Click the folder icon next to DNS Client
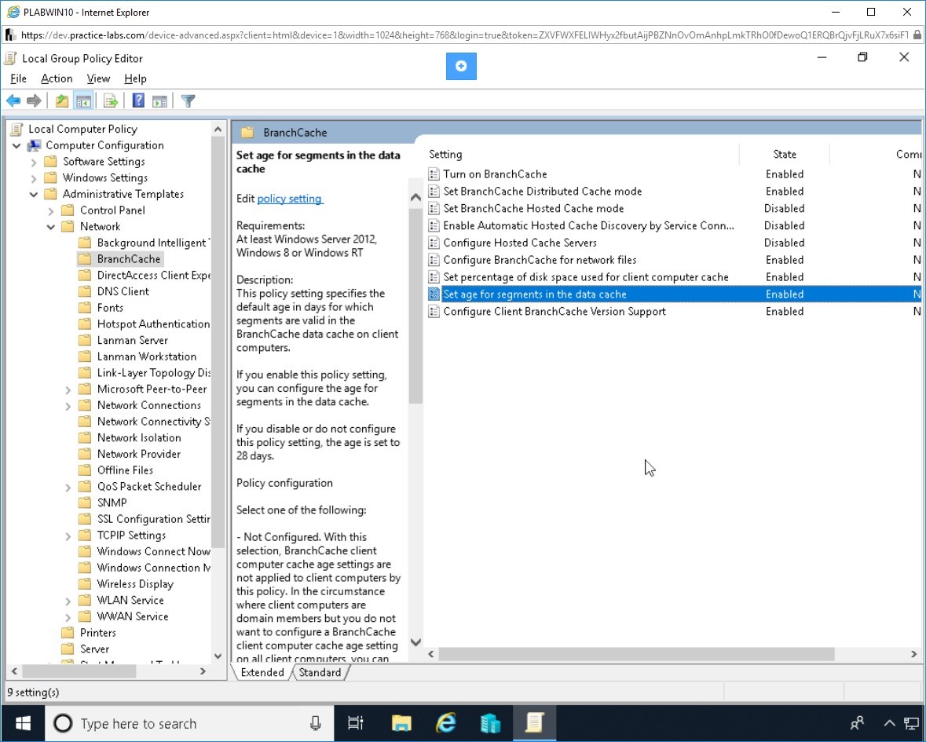The width and height of the screenshot is (926, 742). pyautogui.click(x=85, y=291)
